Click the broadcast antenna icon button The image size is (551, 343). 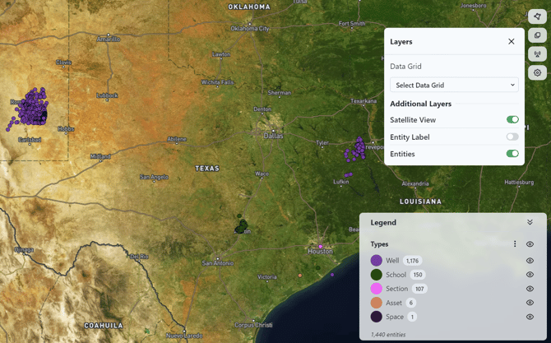[x=537, y=54]
